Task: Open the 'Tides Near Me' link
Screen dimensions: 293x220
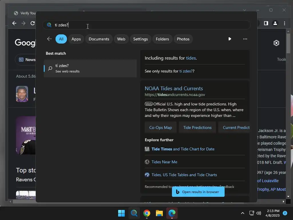Action: pos(164,162)
